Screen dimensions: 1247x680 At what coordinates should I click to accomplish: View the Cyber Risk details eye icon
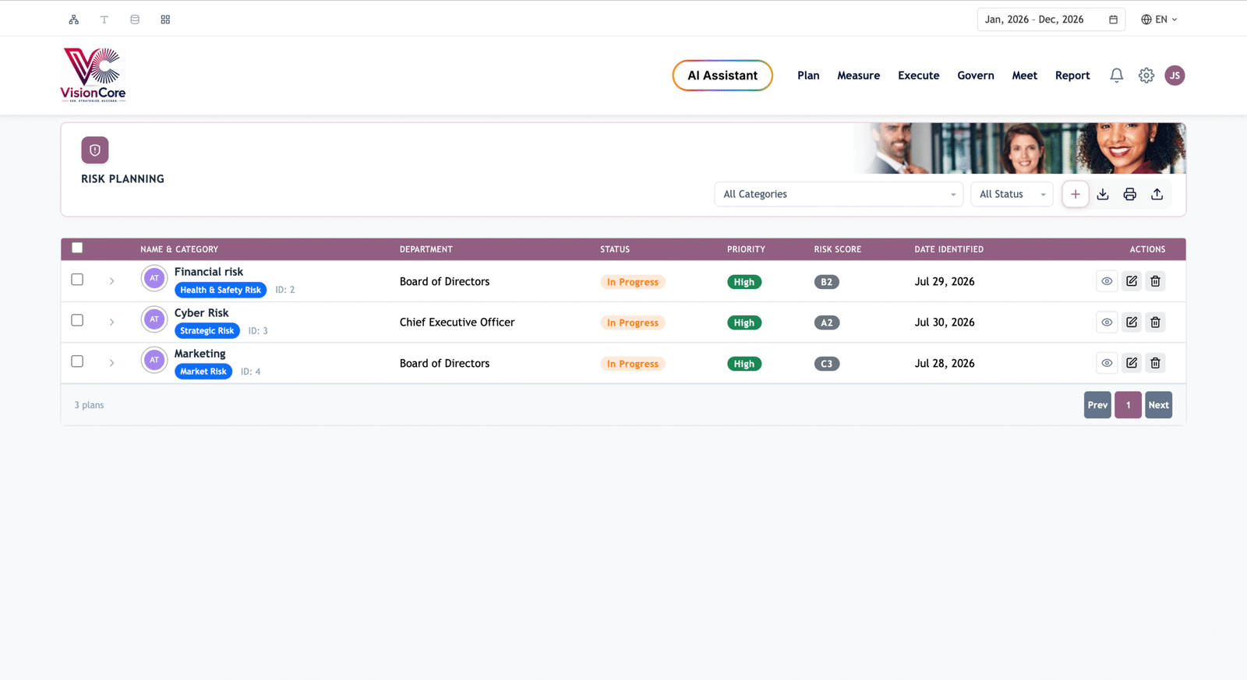click(x=1107, y=322)
